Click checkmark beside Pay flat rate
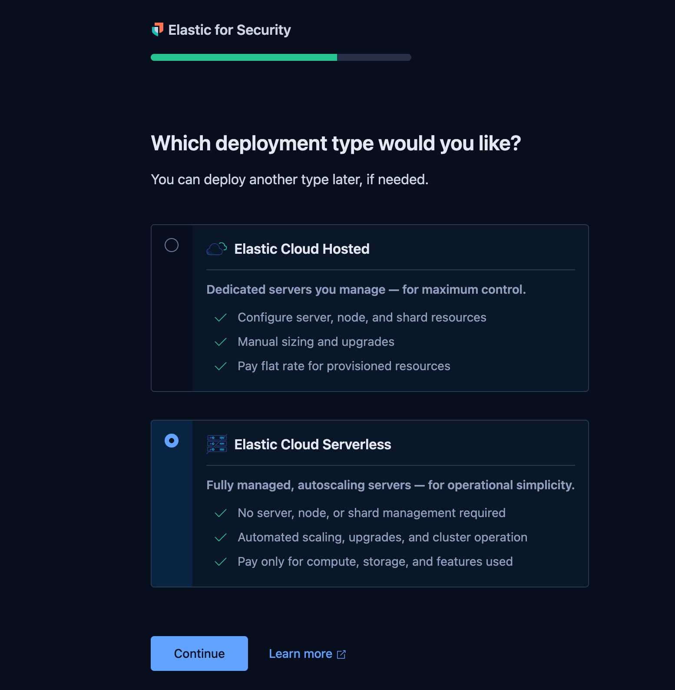Screen dimensions: 675x690 (221, 366)
